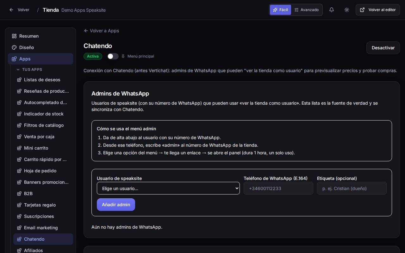Click the Filtros de catálogo app icon
This screenshot has width=405, height=253.
[19, 125]
